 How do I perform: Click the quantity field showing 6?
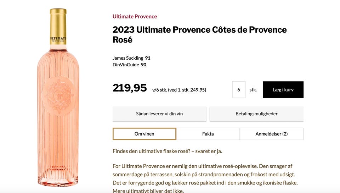point(239,90)
